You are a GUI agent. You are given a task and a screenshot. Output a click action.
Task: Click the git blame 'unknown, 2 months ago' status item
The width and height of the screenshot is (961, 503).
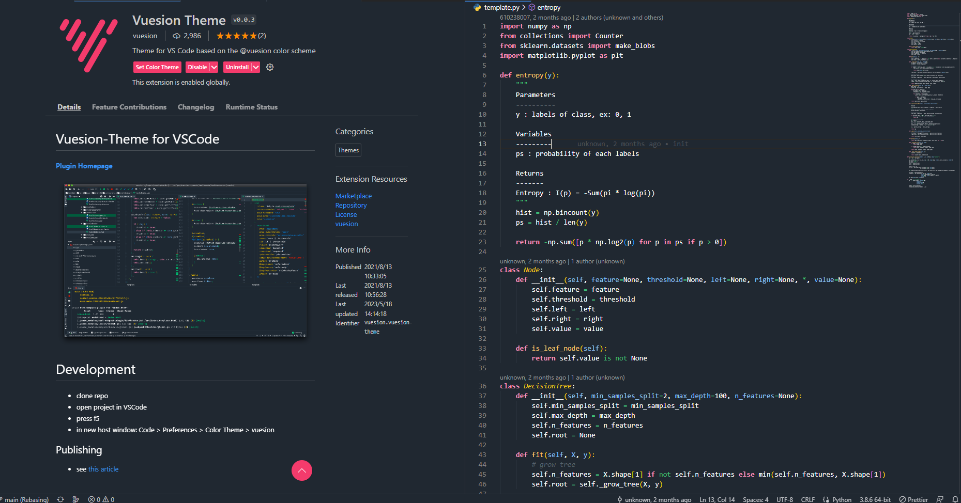653,499
